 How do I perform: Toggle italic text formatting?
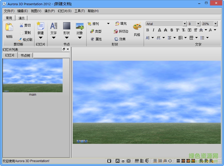click(x=154, y=30)
